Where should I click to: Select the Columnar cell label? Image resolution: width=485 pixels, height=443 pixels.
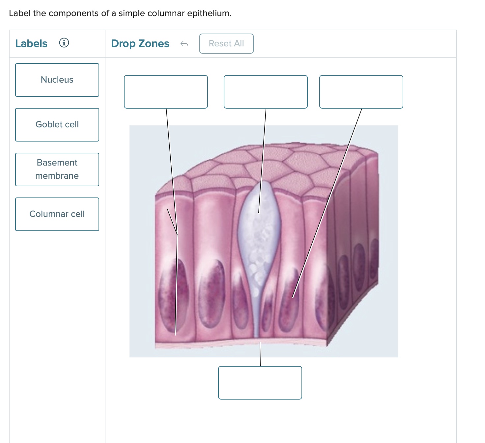(57, 214)
